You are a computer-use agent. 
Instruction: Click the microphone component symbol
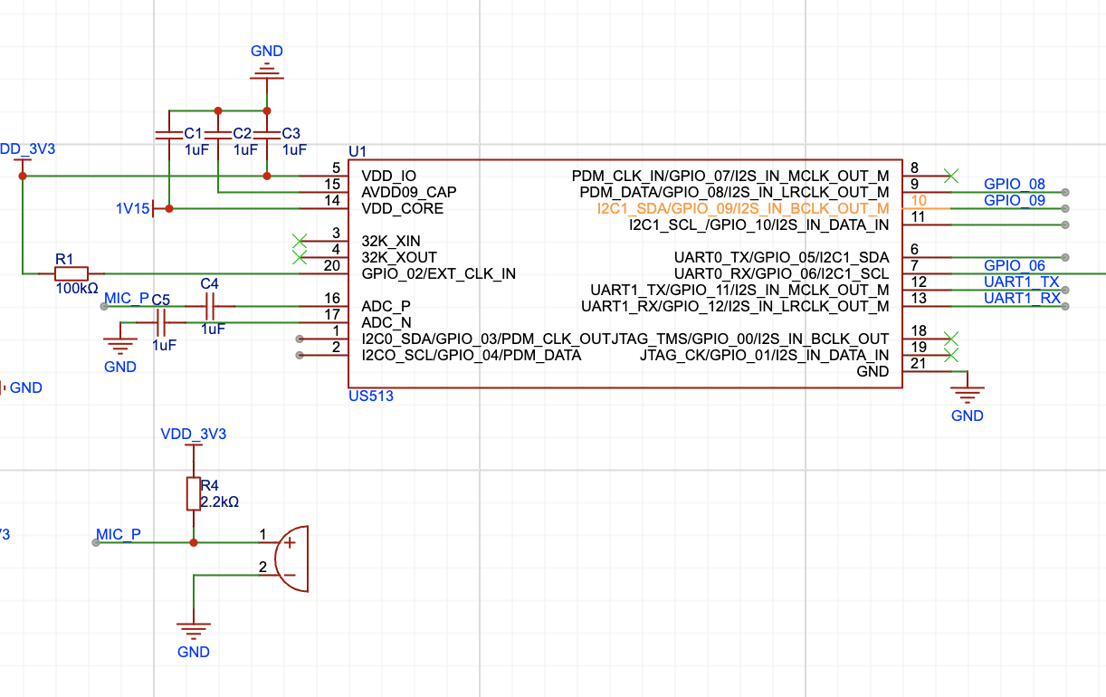(x=291, y=559)
